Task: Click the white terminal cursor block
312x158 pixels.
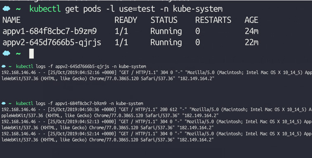Action: 31,53
